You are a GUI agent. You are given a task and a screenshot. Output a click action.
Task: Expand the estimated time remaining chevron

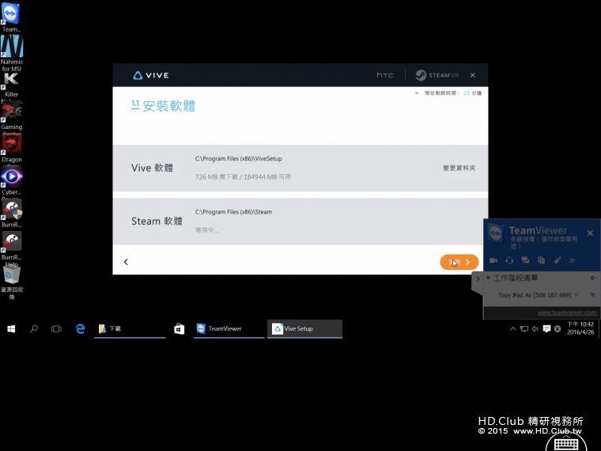click(417, 93)
